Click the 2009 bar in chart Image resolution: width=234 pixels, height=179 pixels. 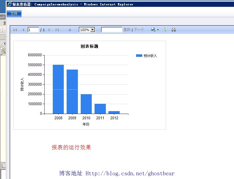pos(72,92)
